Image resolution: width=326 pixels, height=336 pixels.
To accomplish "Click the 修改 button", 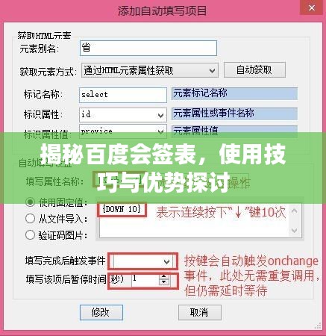I will click(101, 312).
